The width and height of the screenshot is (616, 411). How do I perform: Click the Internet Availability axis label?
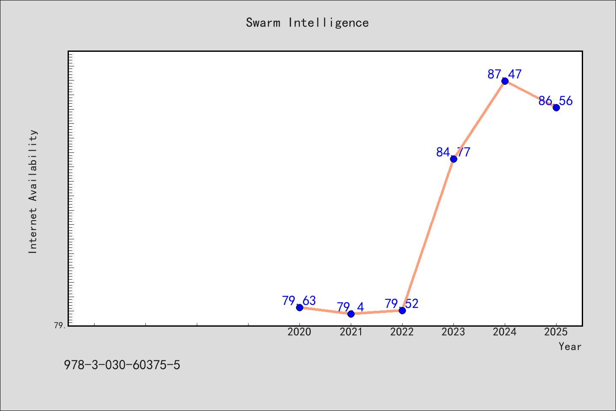pyautogui.click(x=33, y=191)
